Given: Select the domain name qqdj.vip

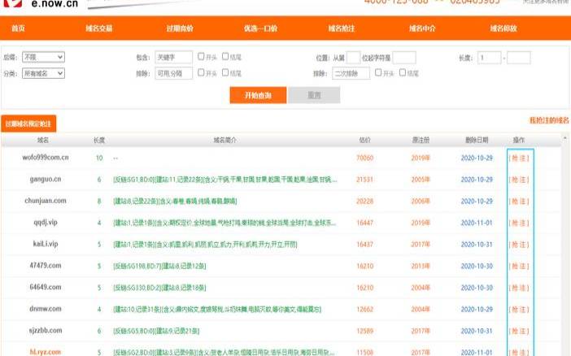Looking at the screenshot, I should tap(46, 223).
